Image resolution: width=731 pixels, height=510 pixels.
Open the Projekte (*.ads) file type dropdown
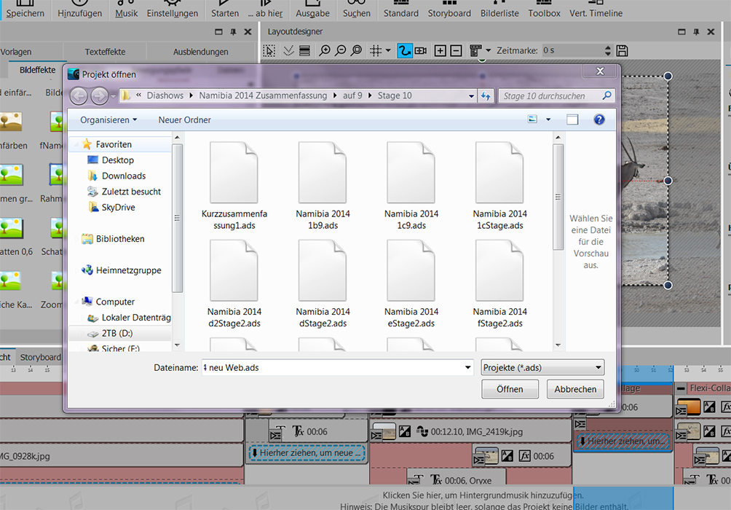[x=542, y=368]
